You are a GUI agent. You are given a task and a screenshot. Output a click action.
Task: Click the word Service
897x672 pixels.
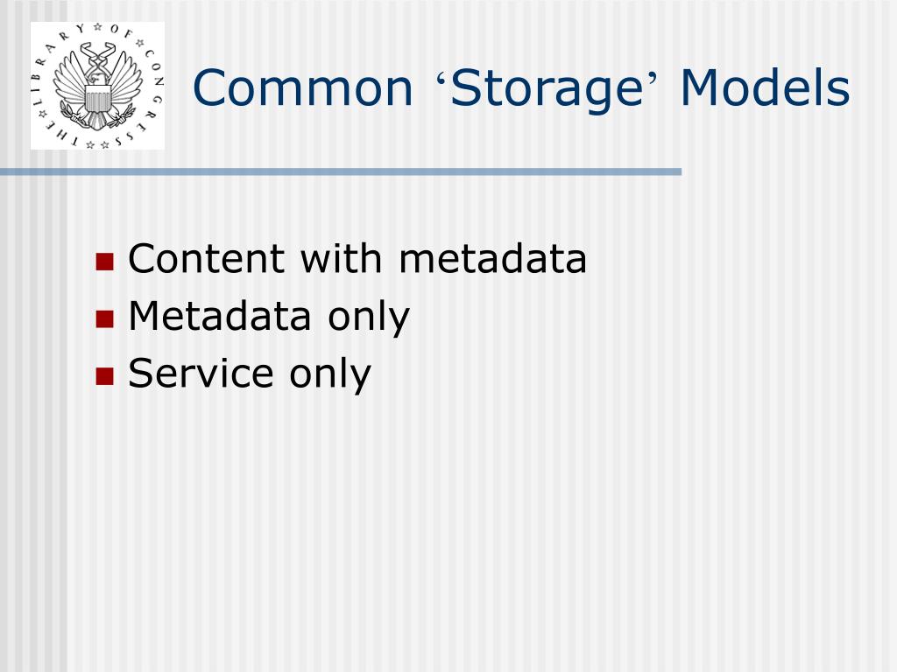click(201, 373)
